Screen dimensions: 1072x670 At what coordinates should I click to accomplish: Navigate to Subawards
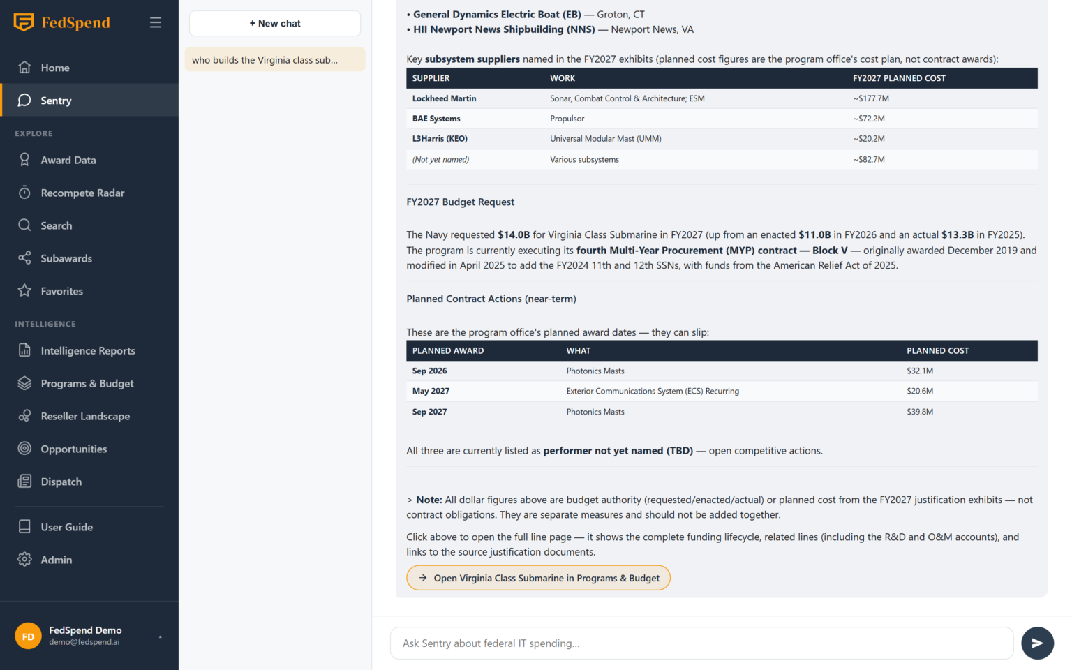click(x=89, y=258)
